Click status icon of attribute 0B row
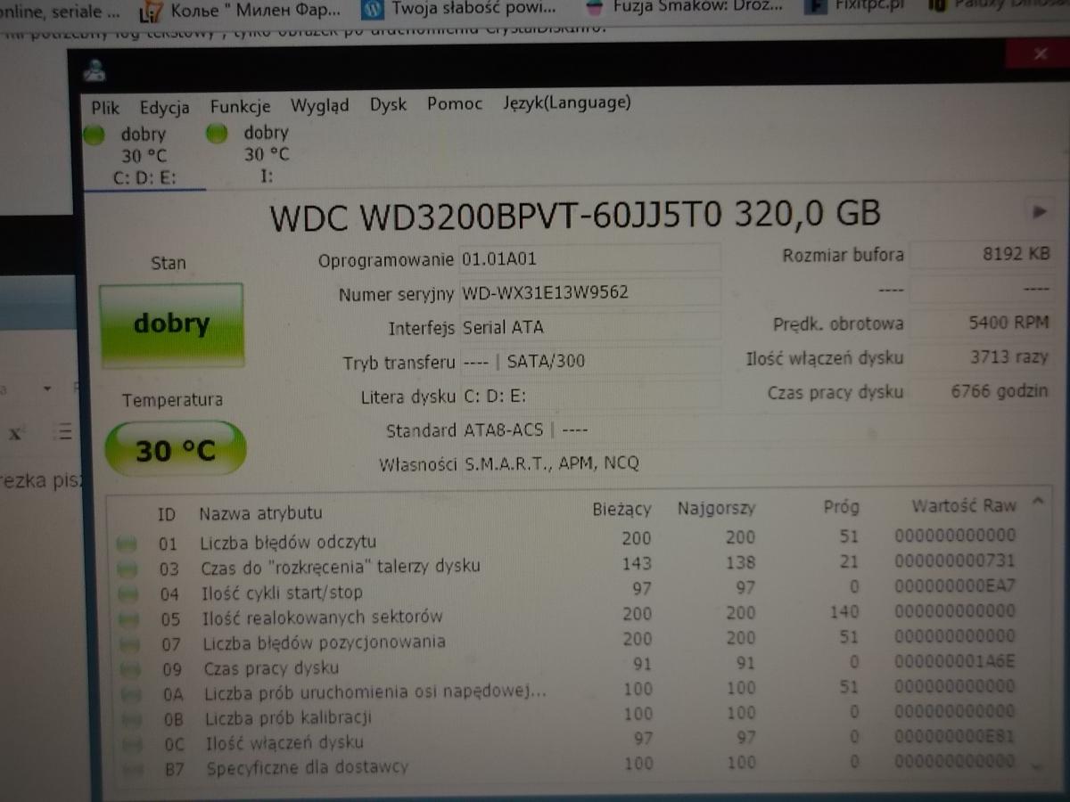This screenshot has height=802, width=1070. [131, 718]
